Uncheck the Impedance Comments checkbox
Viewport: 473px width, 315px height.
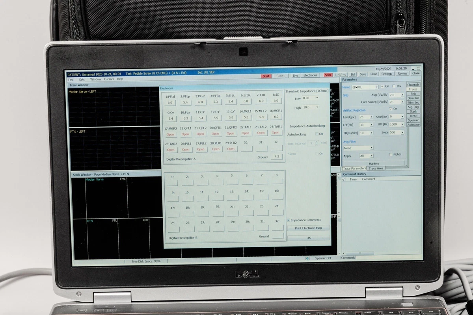coord(289,220)
